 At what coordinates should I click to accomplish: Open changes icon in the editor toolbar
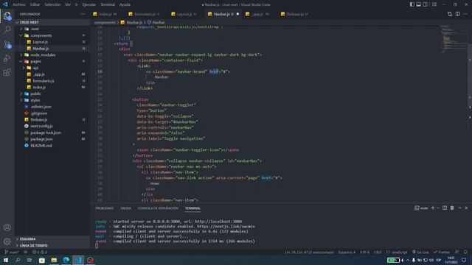(450, 14)
